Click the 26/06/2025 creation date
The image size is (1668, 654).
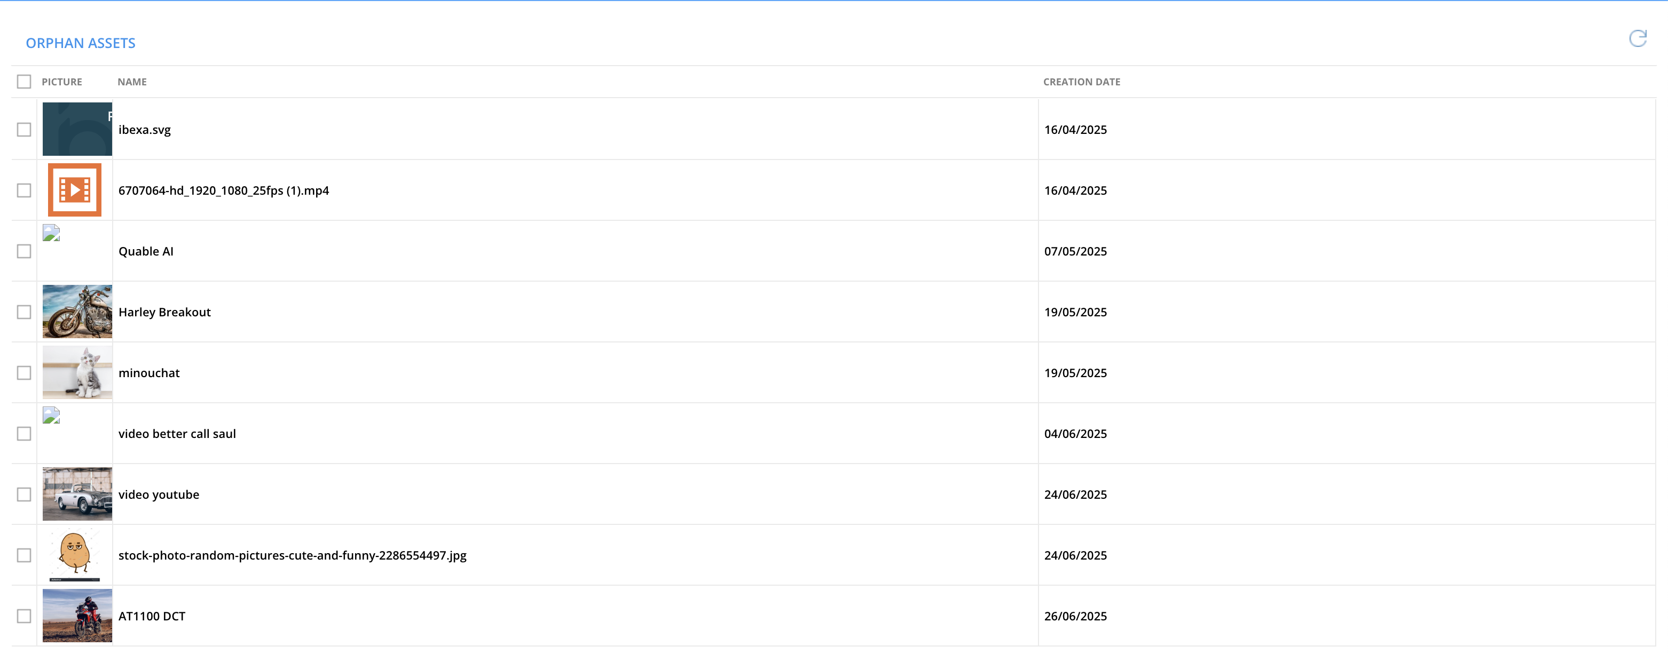(1075, 616)
